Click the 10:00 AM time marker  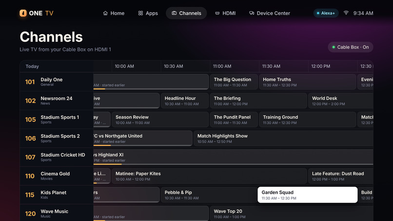124,66
